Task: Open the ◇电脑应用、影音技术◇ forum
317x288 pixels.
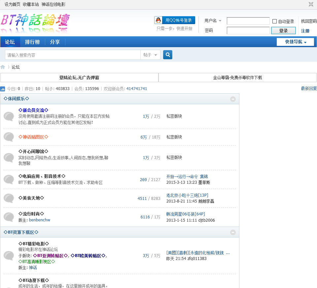Action: pos(42,176)
